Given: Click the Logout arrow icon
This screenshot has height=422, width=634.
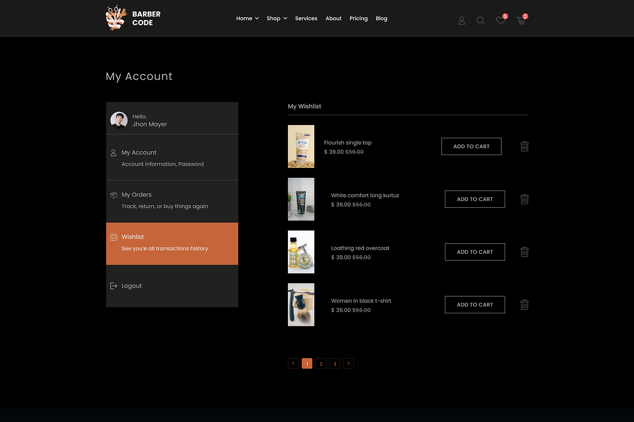Looking at the screenshot, I should click(113, 286).
